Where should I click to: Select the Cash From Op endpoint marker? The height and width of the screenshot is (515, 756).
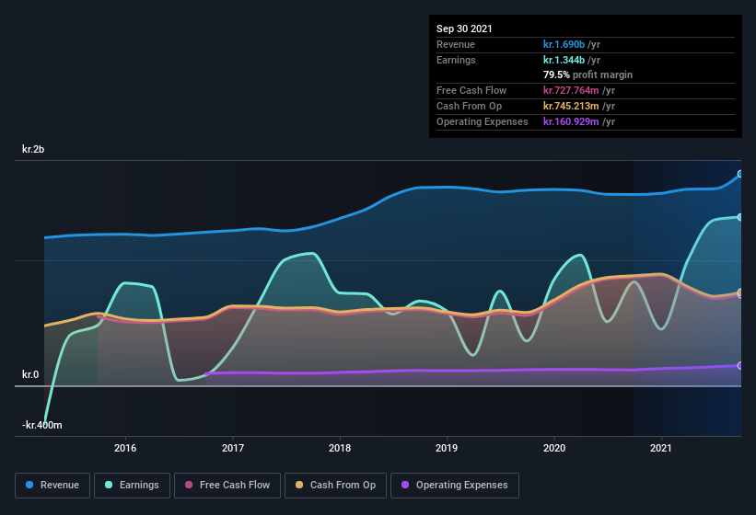click(740, 292)
